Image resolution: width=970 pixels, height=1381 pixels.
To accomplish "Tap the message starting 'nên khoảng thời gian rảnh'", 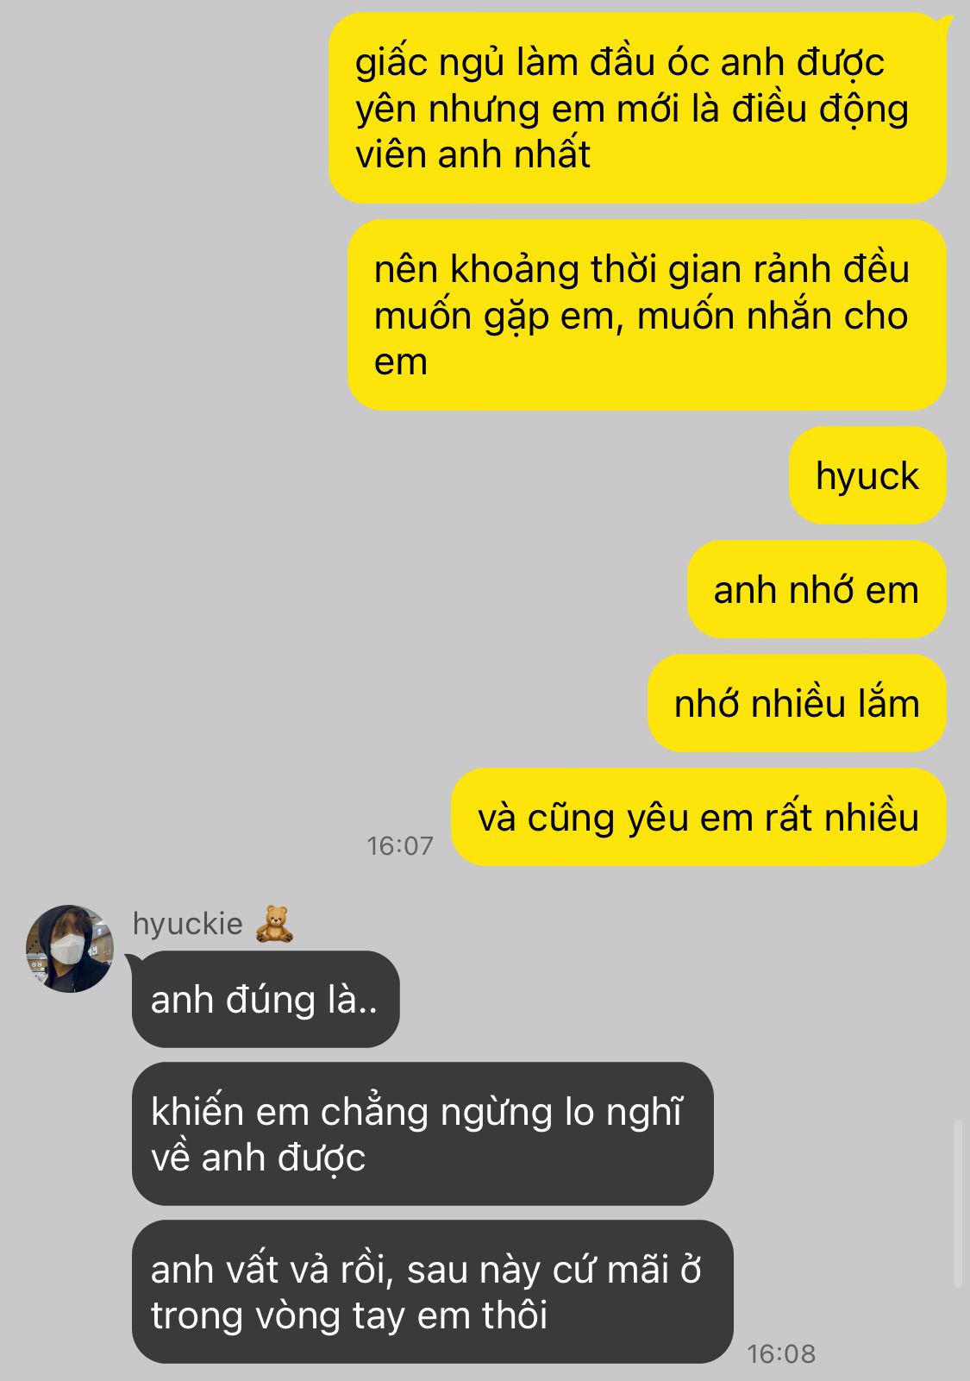I will 647,315.
